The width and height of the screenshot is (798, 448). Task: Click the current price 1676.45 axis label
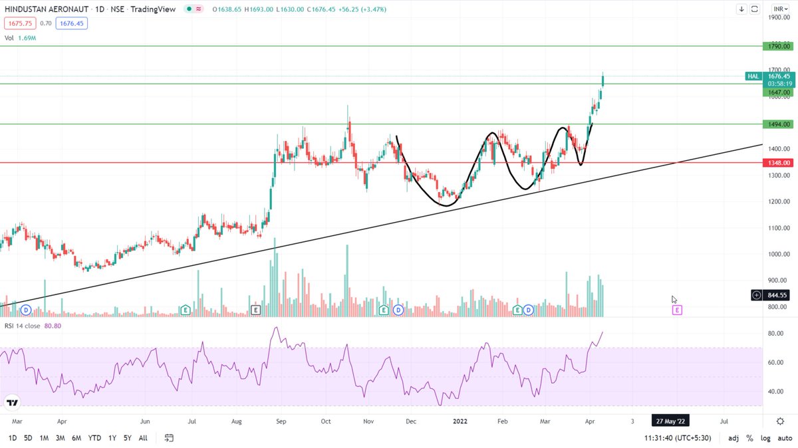click(777, 76)
